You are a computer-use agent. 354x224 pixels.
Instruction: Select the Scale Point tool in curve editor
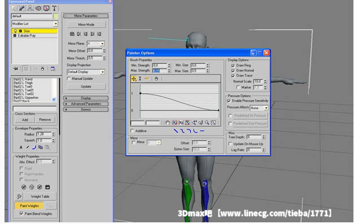tap(140, 78)
